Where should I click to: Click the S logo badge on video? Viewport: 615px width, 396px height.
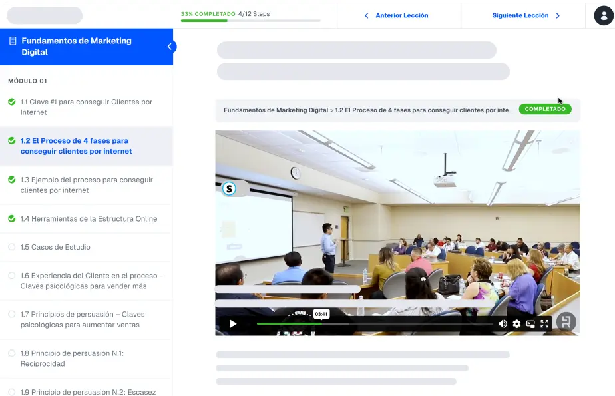230,189
